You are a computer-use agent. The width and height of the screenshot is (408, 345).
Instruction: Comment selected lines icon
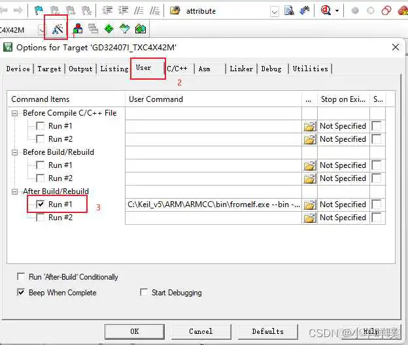(x=139, y=10)
